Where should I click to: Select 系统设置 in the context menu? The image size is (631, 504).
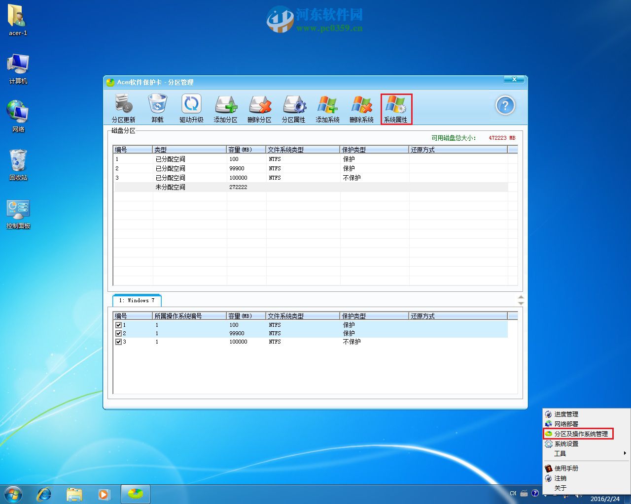566,443
